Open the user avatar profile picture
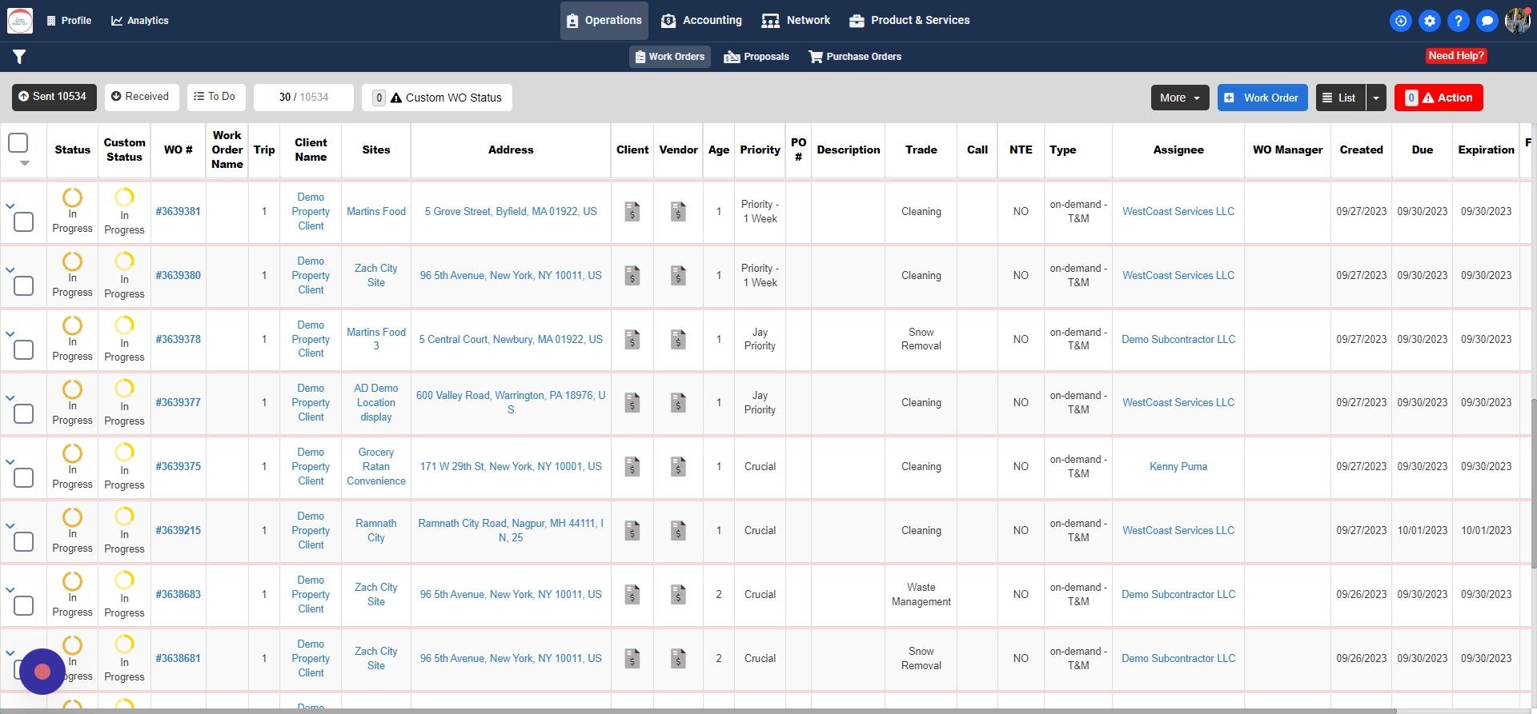The image size is (1537, 714). coord(1518,21)
